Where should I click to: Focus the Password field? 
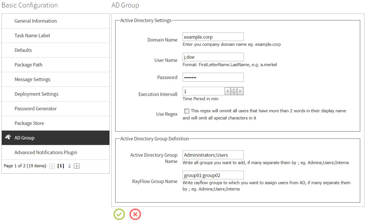pyautogui.click(x=213, y=77)
